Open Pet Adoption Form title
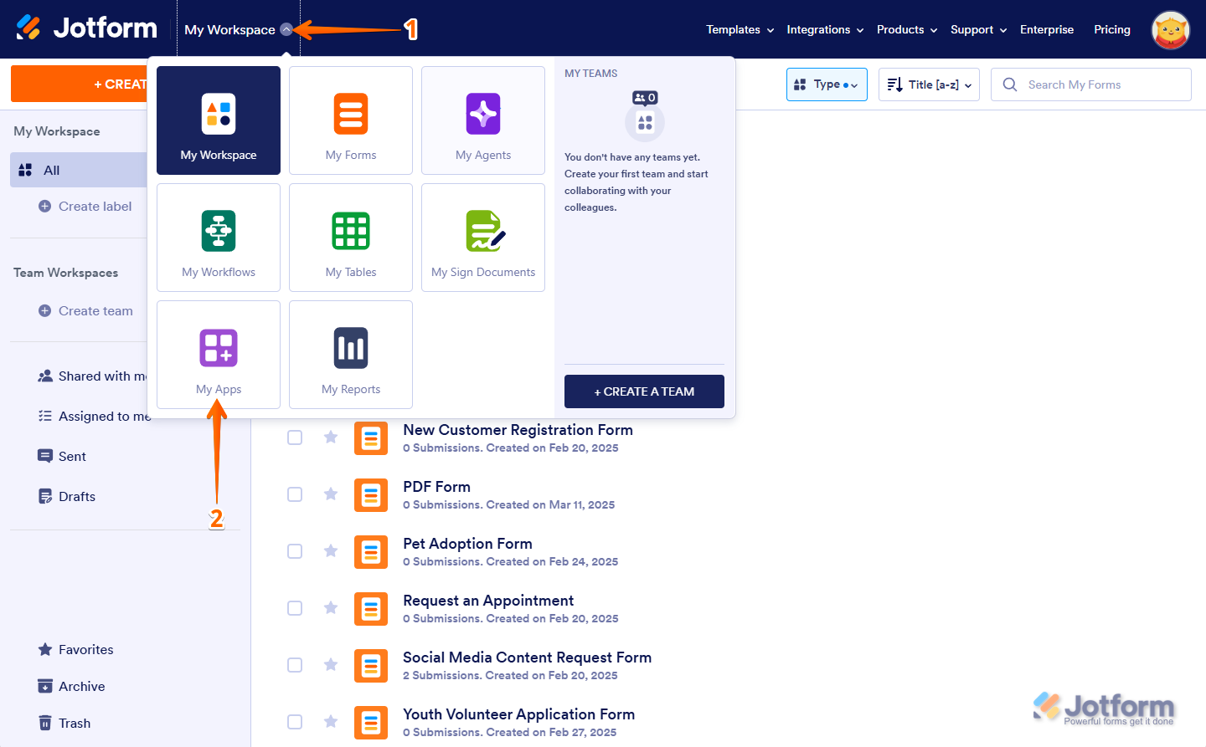Image resolution: width=1206 pixels, height=747 pixels. [467, 544]
